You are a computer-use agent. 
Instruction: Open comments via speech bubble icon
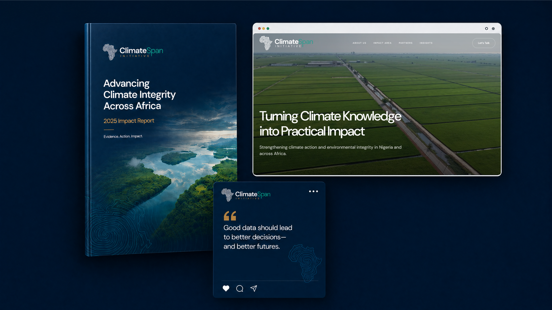240,288
